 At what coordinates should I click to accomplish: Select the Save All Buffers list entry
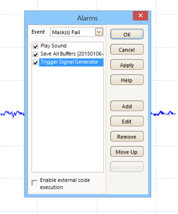point(72,54)
